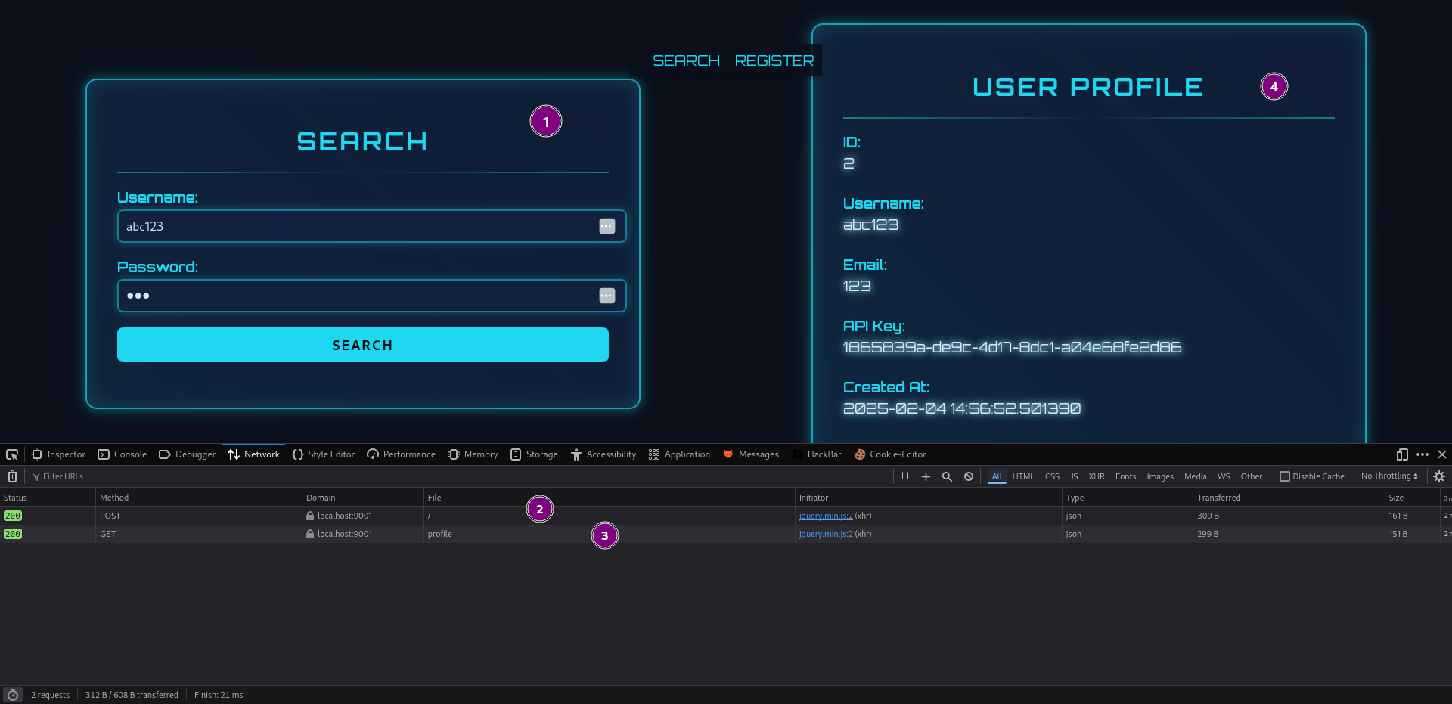Toggle the JS request filter
1452x704 pixels.
(x=1074, y=476)
